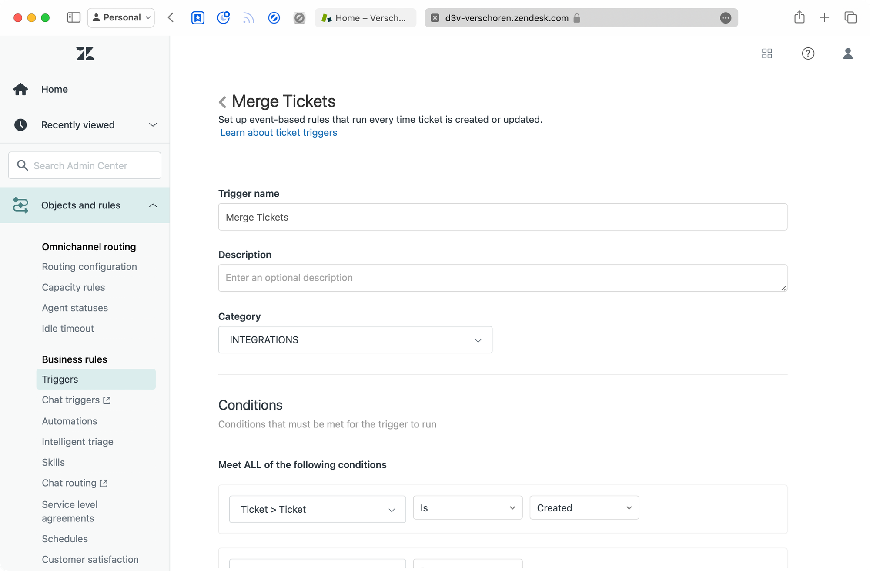Collapse the Objects and rules section
870x571 pixels.
153,205
